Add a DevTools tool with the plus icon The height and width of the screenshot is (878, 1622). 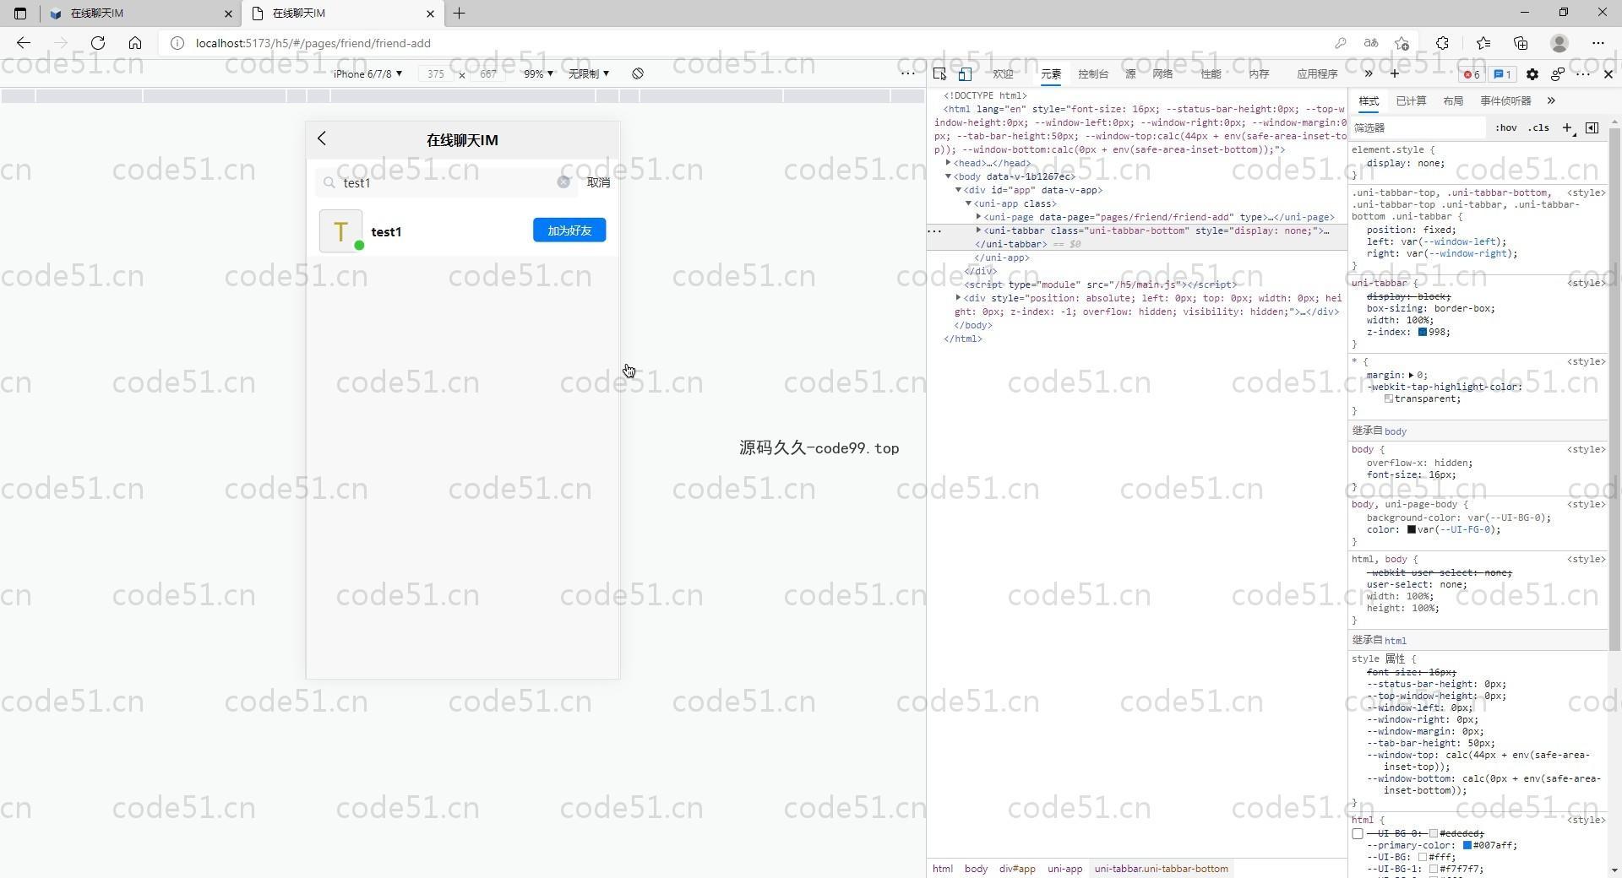[1395, 73]
